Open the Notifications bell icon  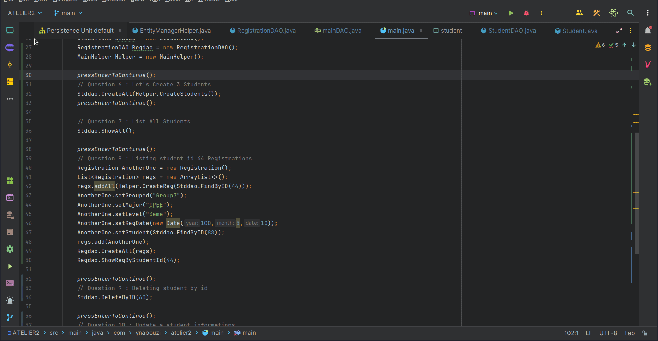648,31
